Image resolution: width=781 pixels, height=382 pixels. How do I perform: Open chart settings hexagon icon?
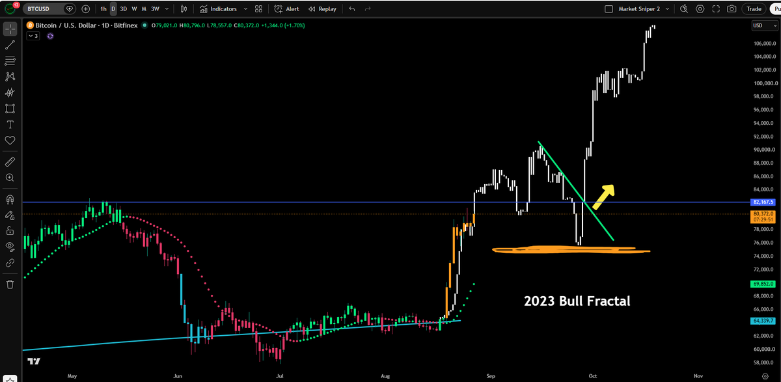[700, 9]
